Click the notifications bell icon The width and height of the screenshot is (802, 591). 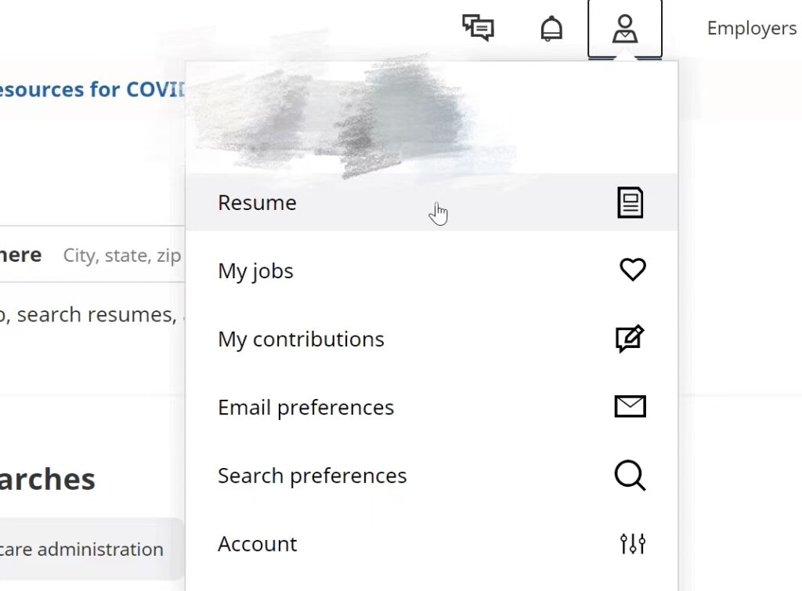point(551,27)
